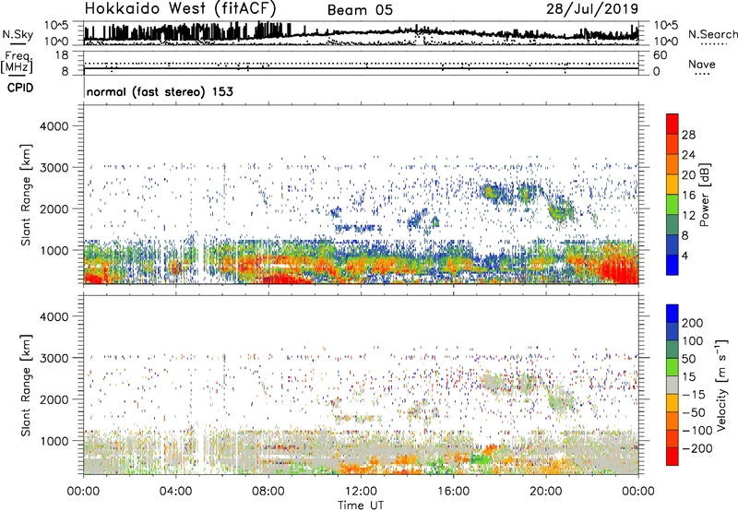Click the '28' power colorbar tick
Image resolution: width=738 pixels, height=511 pixels.
click(x=688, y=135)
